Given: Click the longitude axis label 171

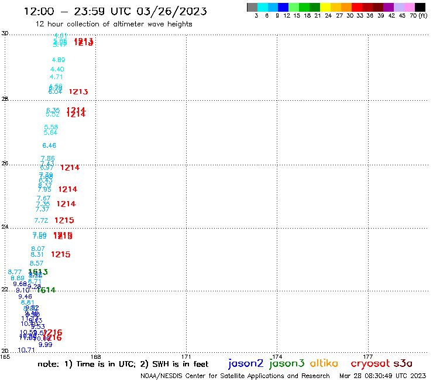Looking at the screenshot, I should click(x=187, y=356).
